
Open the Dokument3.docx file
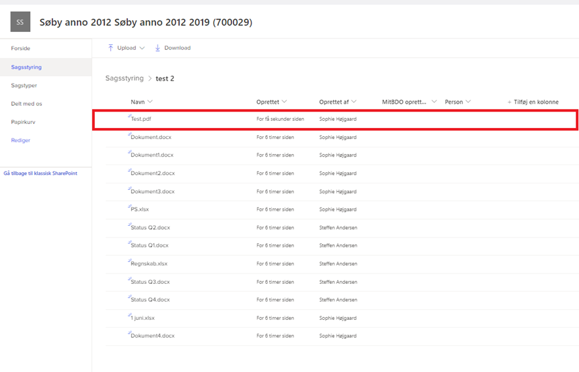(x=153, y=192)
